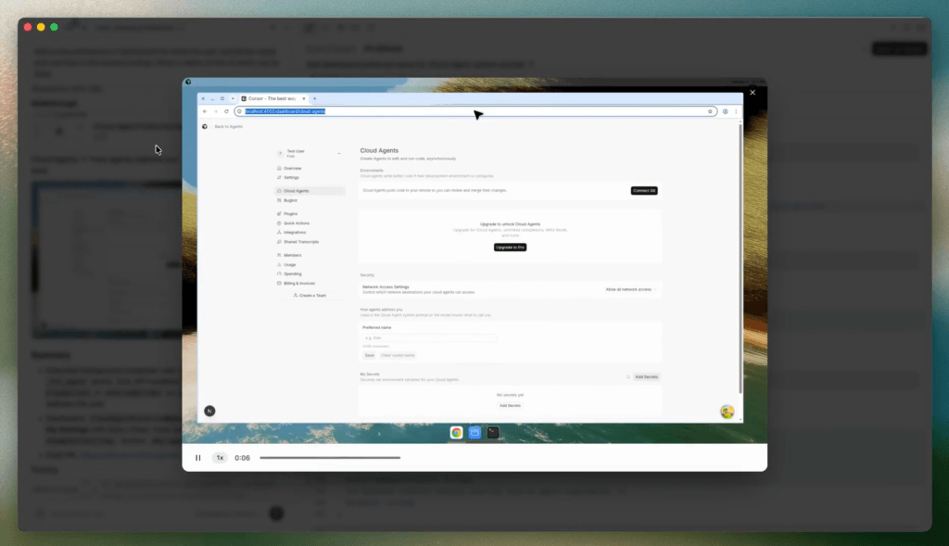Viewport: 949px width, 546px height.
Task: Click the Connect Git button
Action: pyautogui.click(x=644, y=190)
